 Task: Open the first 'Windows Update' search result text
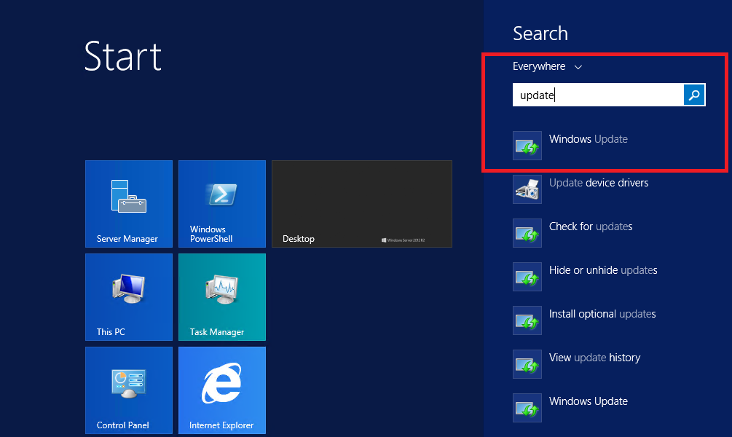pos(589,139)
